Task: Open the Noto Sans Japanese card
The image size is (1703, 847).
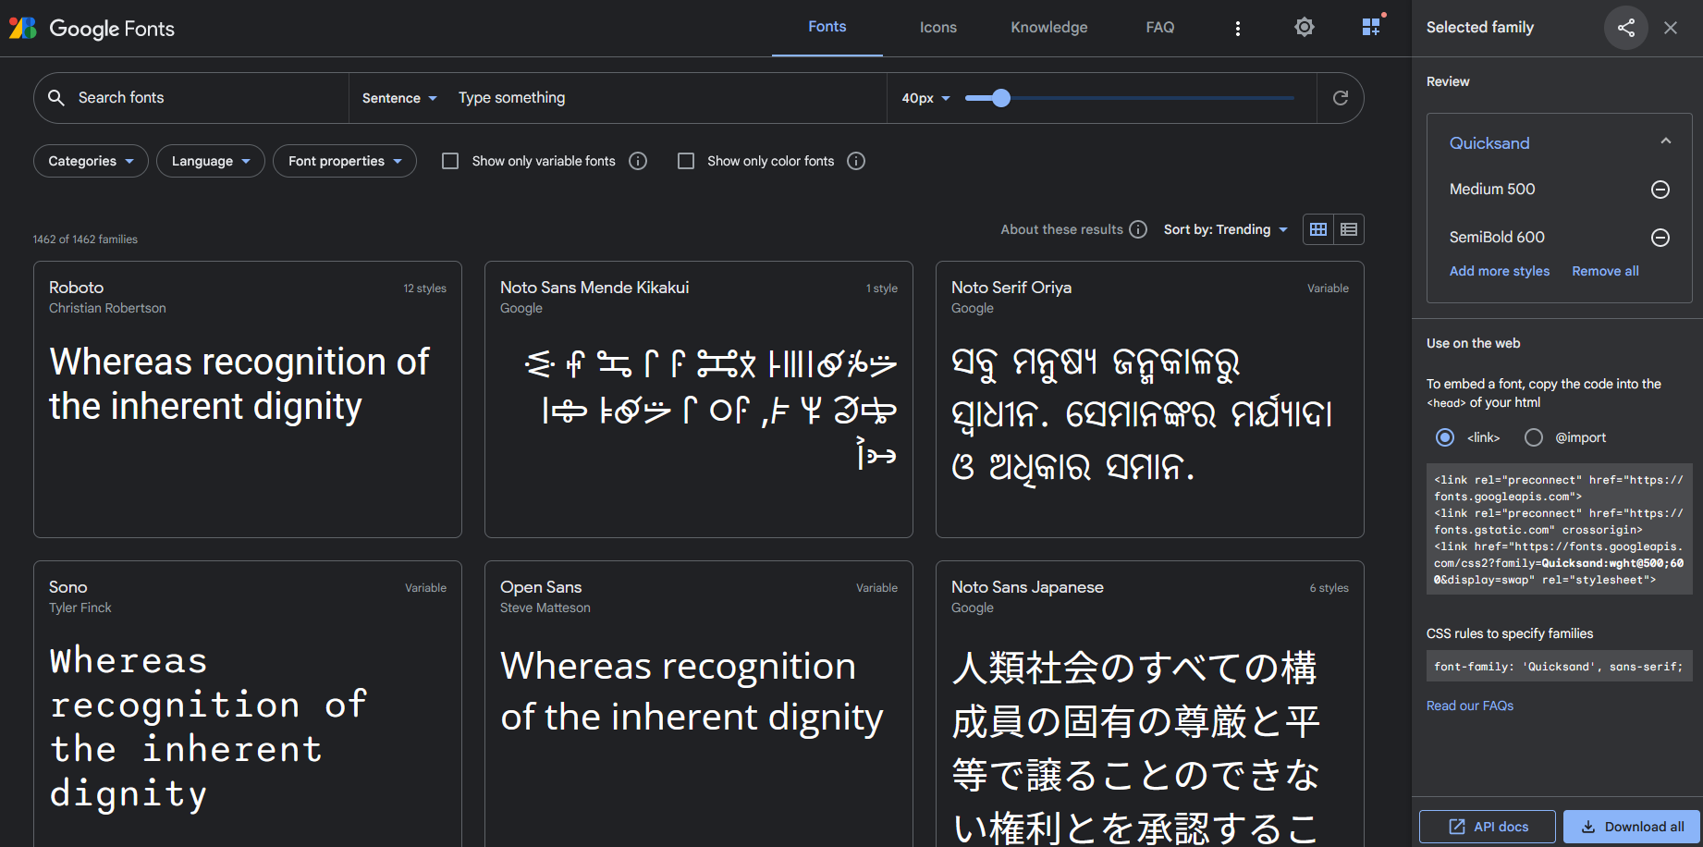Action: (x=1150, y=704)
